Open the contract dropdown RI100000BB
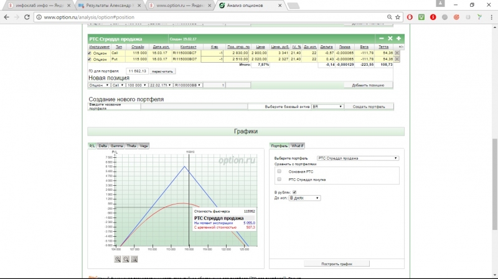The width and height of the screenshot is (498, 279). pos(188,85)
